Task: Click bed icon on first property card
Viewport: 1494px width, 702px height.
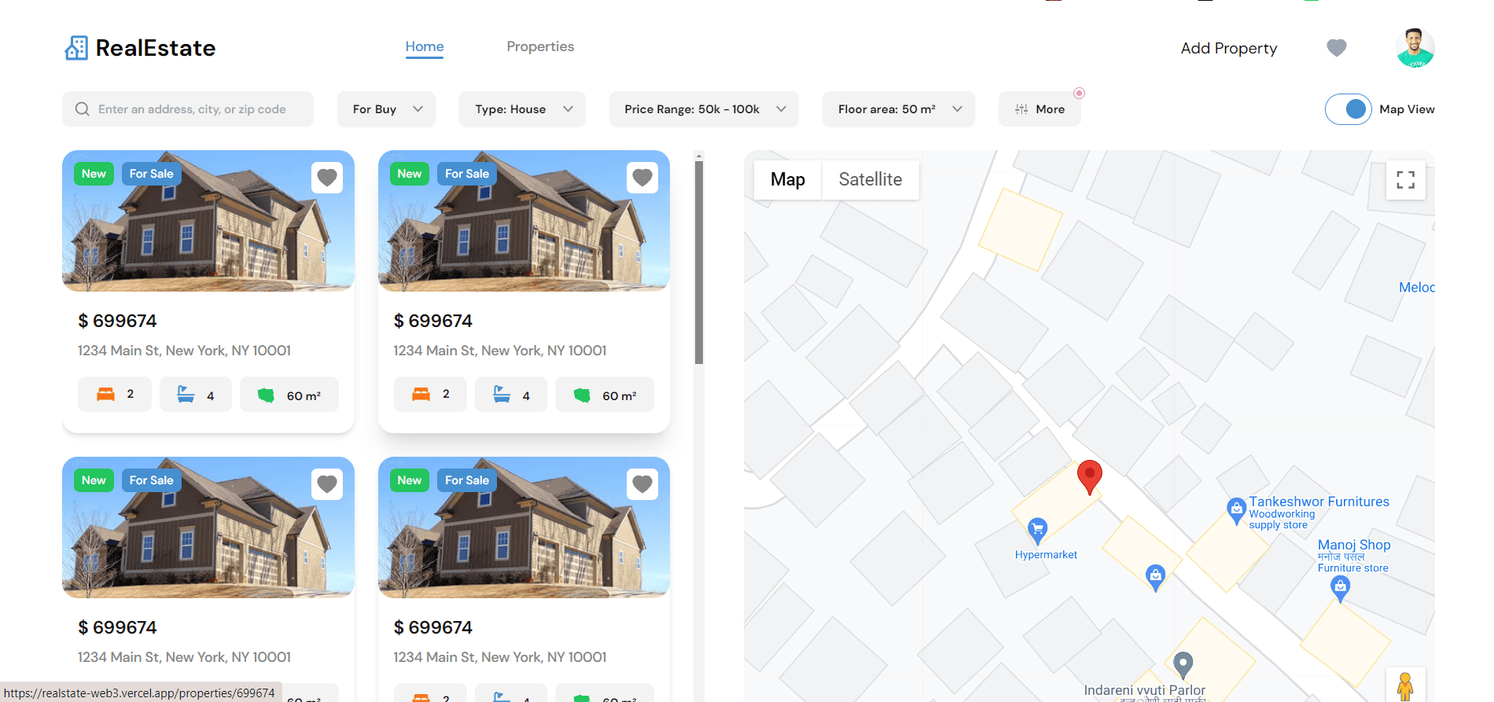Action: (105, 395)
